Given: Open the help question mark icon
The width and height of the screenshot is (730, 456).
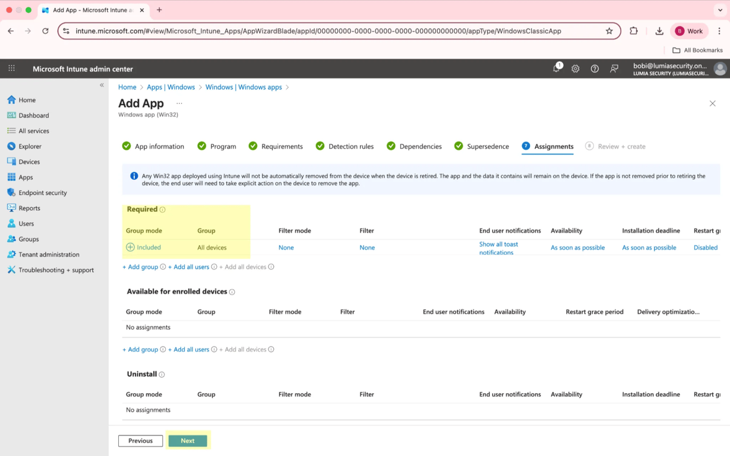Looking at the screenshot, I should click(595, 69).
